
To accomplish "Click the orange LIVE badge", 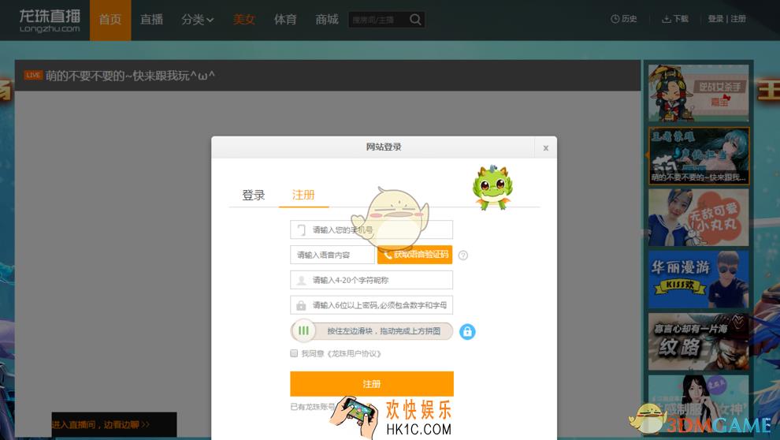I will click(33, 75).
